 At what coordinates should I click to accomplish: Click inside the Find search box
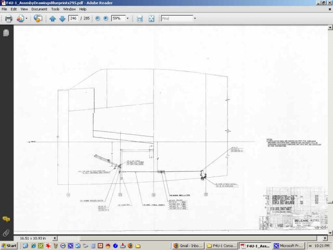click(177, 19)
